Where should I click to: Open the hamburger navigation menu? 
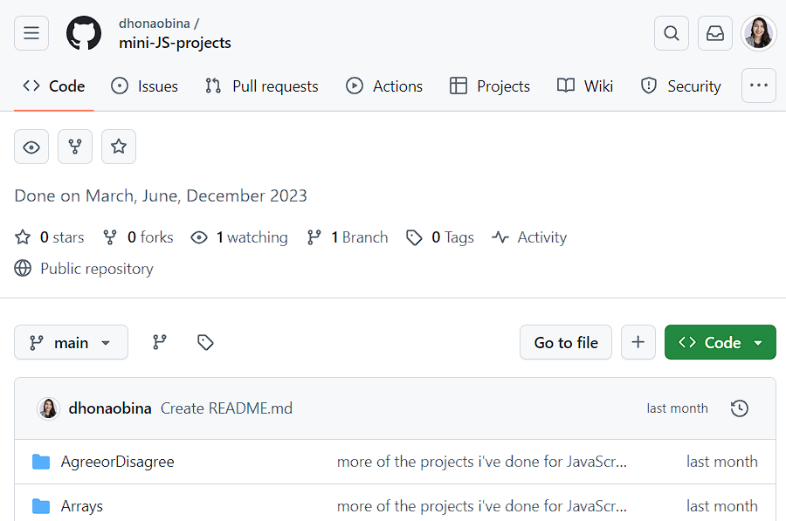pos(31,32)
